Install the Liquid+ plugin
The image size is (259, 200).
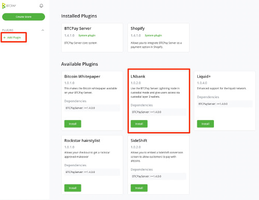tap(205, 124)
